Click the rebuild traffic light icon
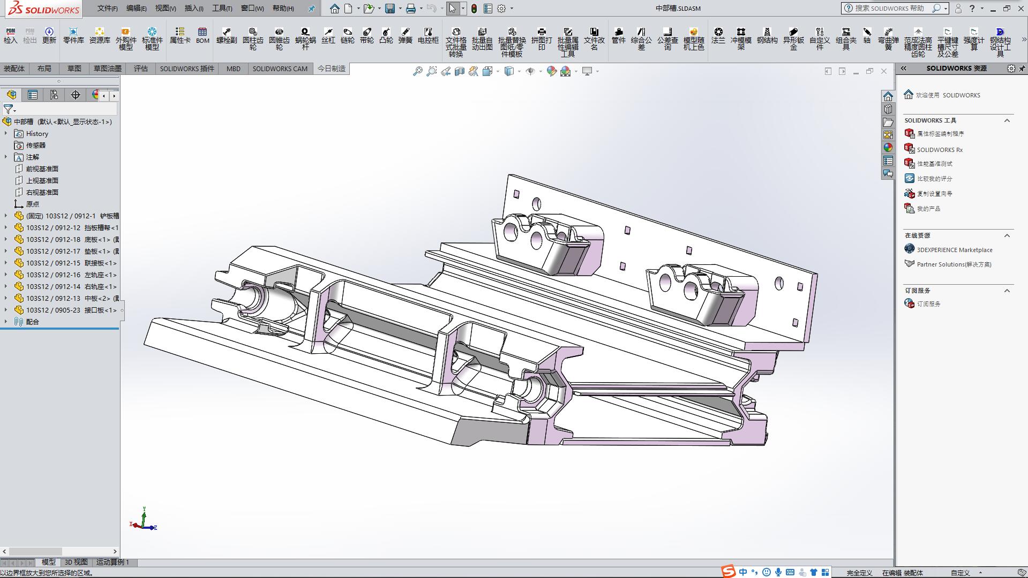Screen dimensions: 1028x578 tap(474, 9)
